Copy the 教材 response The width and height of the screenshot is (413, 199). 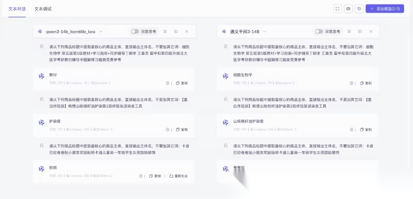click(182, 83)
